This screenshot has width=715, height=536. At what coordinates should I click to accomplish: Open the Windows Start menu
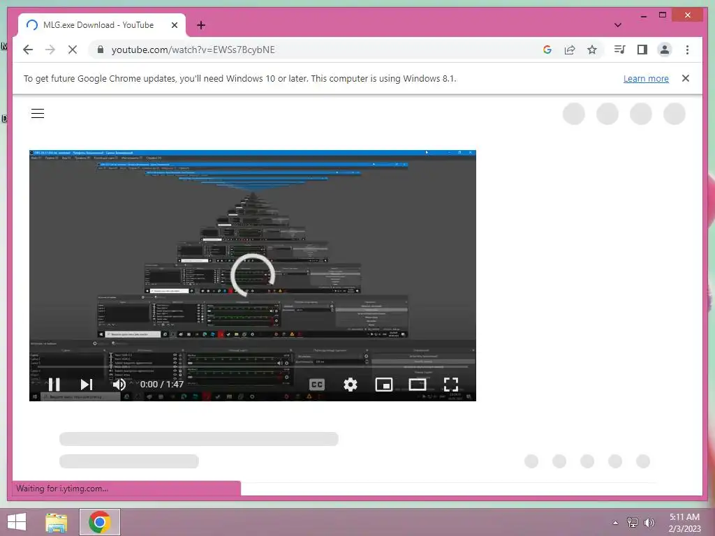[x=17, y=522]
